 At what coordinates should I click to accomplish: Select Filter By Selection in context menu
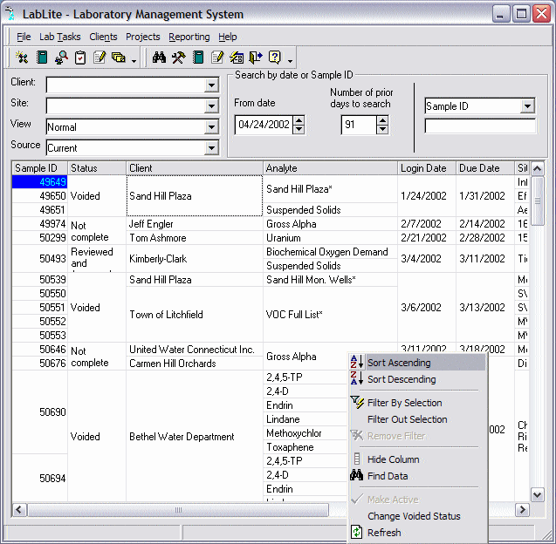pyautogui.click(x=404, y=403)
